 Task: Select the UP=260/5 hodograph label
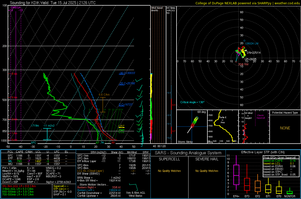click(x=250, y=59)
